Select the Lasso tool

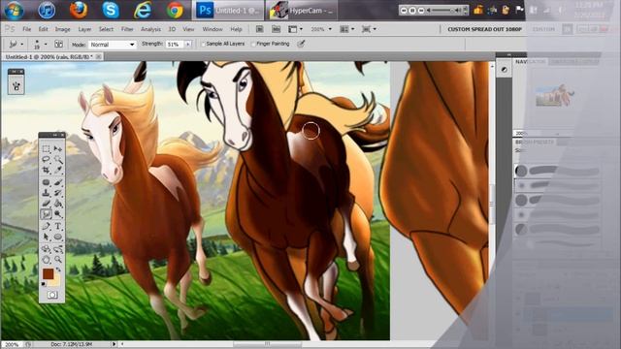coord(47,159)
